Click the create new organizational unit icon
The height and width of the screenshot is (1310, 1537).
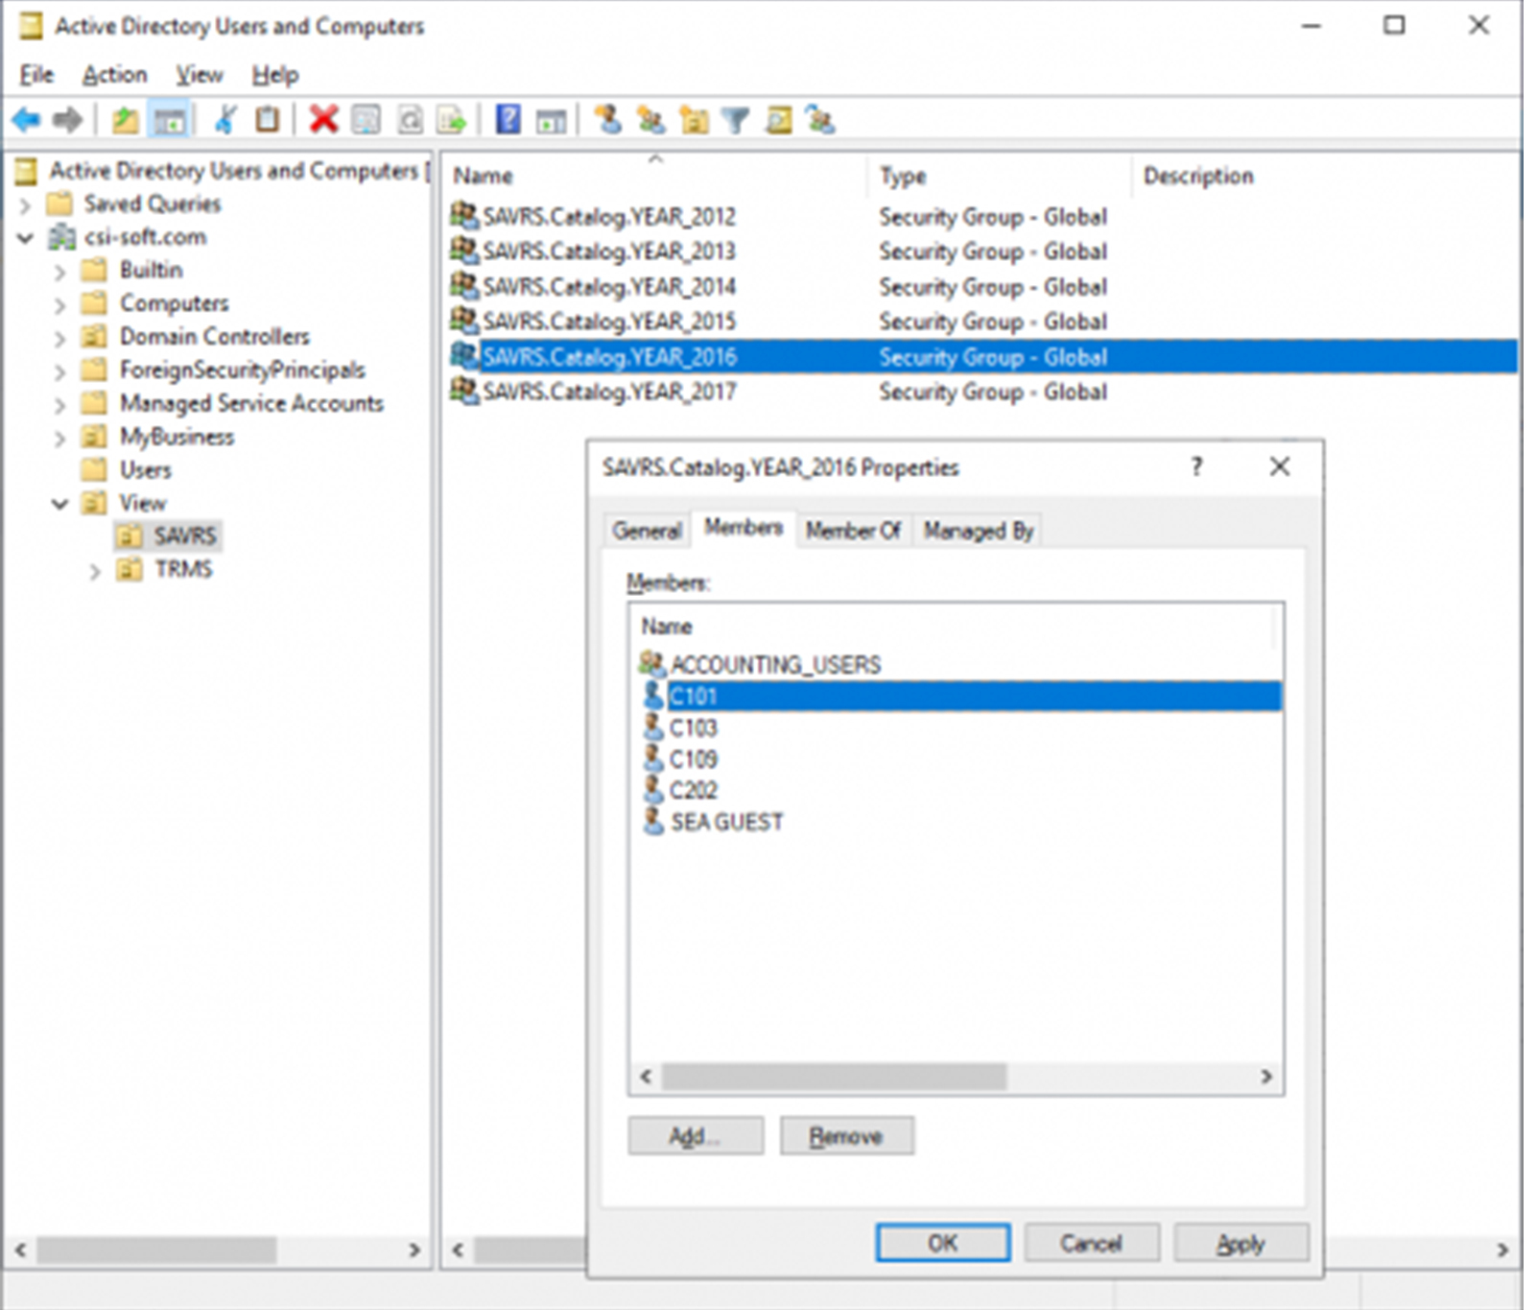coord(695,120)
